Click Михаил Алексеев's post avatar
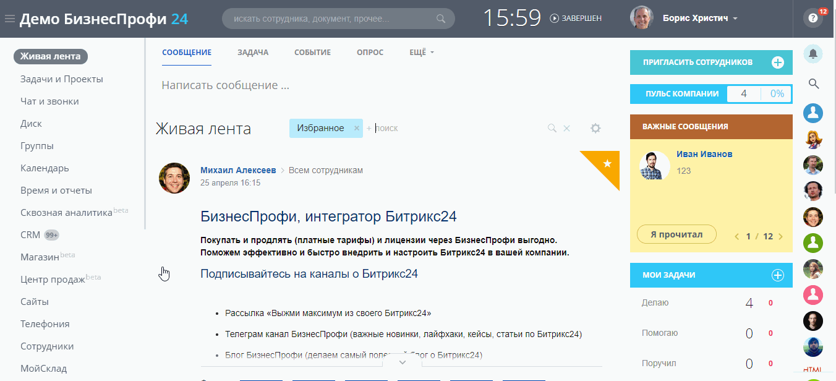 (x=174, y=178)
